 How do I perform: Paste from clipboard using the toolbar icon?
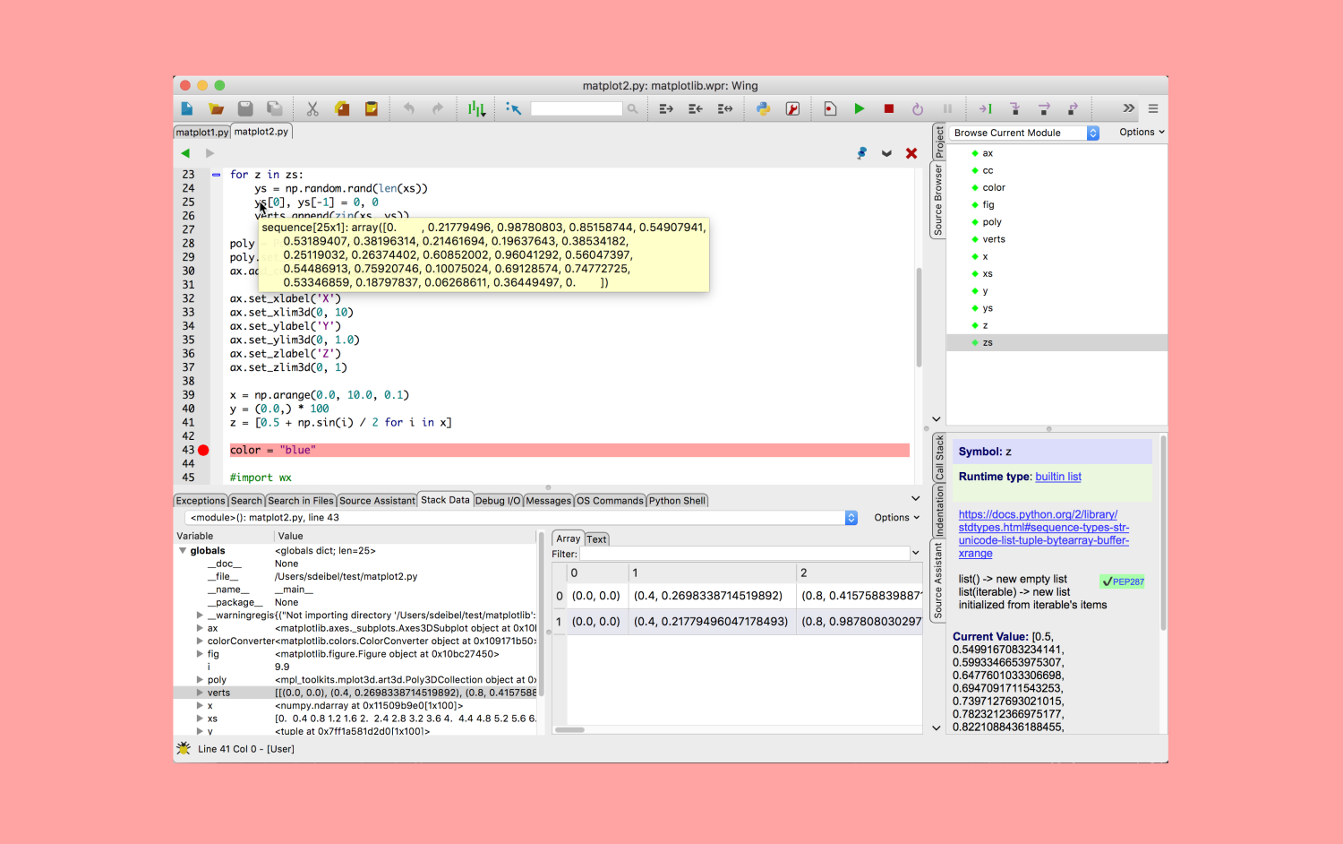(x=372, y=108)
